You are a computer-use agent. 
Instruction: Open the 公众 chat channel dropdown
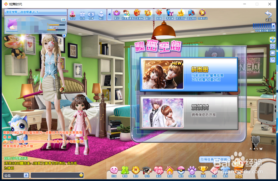[16, 175]
